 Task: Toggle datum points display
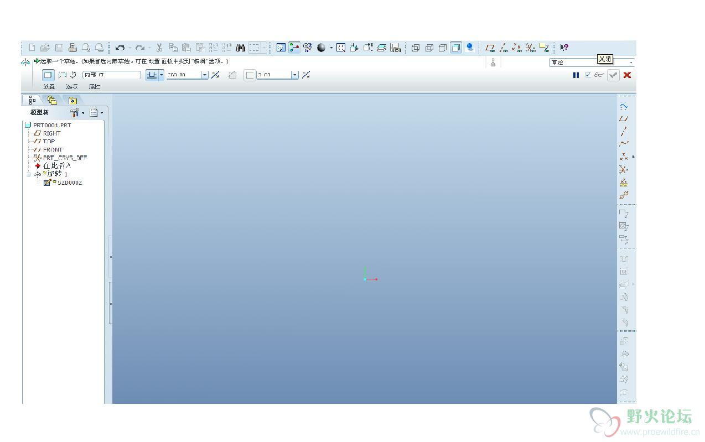coord(517,48)
